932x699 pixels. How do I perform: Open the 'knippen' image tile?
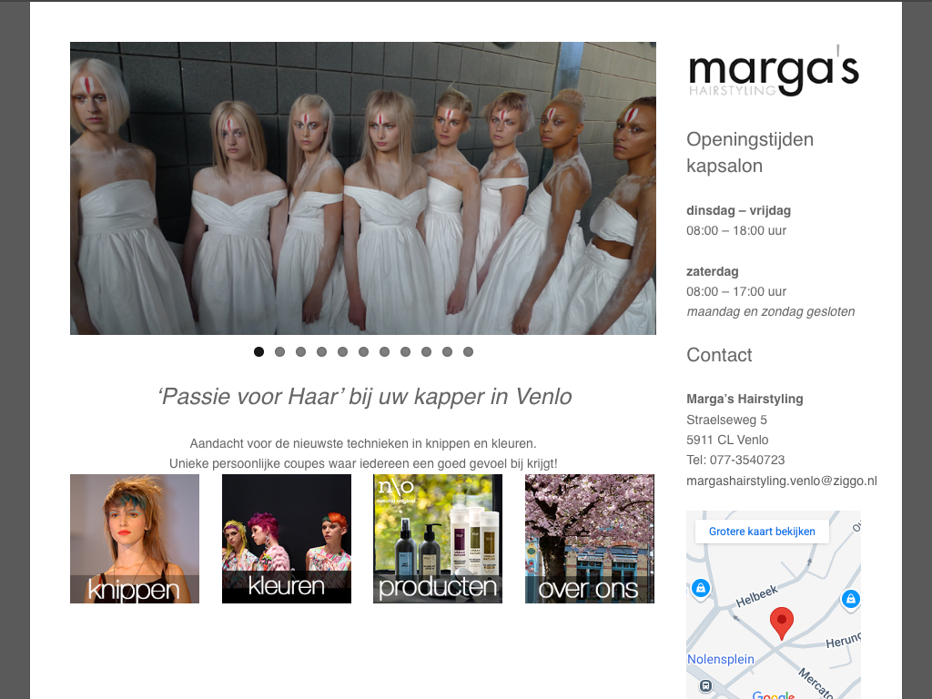coord(135,539)
